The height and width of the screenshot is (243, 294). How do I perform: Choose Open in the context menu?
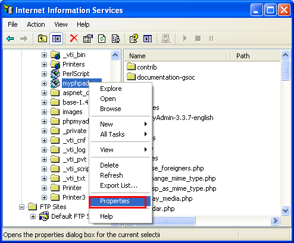pyautogui.click(x=121, y=99)
